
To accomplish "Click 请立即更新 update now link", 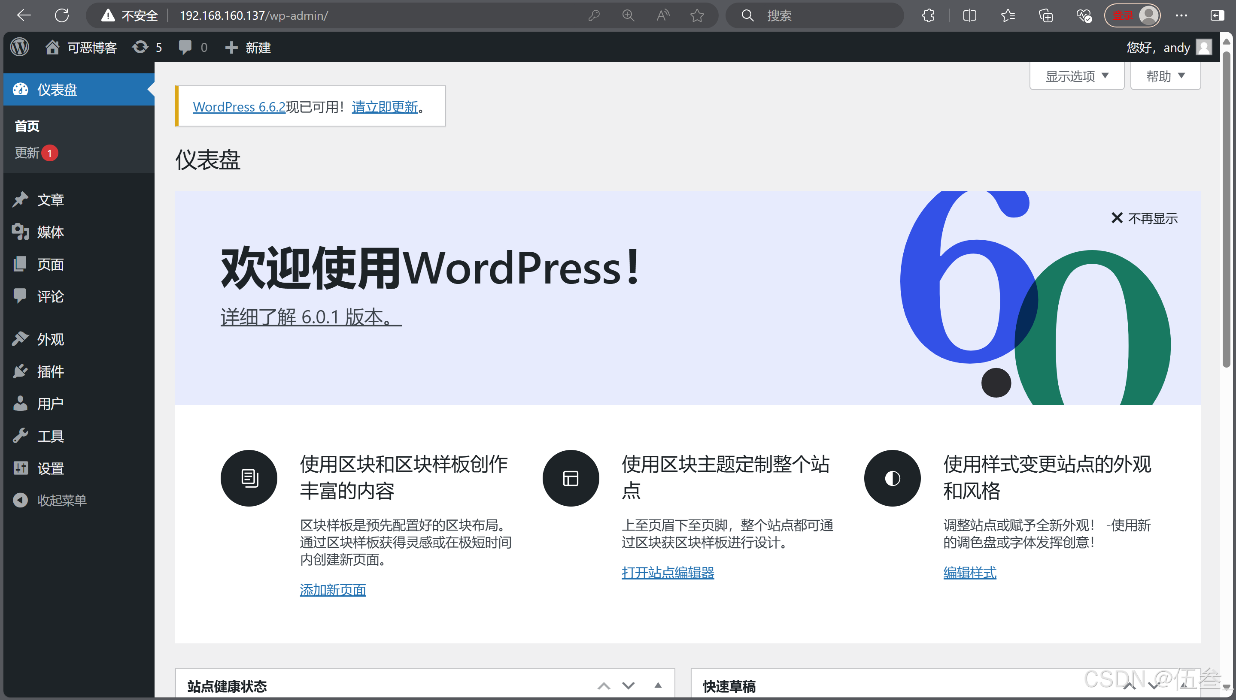I will click(385, 106).
